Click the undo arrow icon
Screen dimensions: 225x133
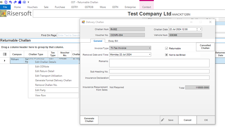tap(10, 2)
